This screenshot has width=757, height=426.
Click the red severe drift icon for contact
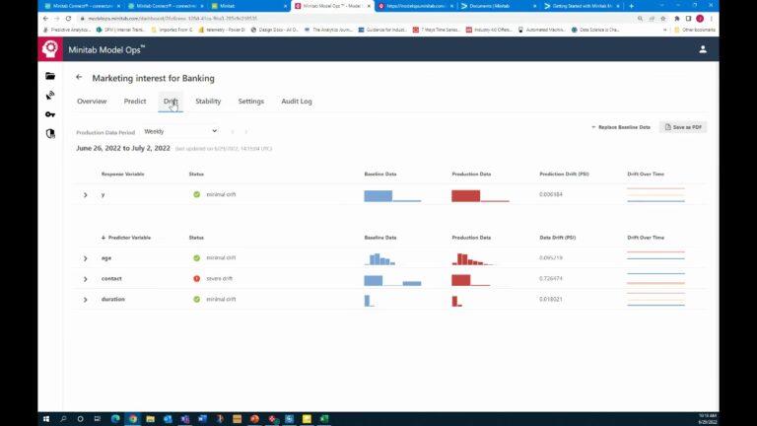pyautogui.click(x=196, y=279)
